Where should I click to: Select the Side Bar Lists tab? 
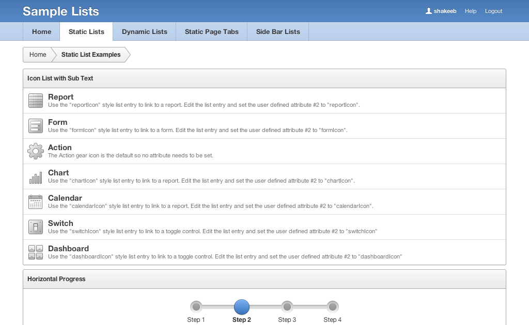pyautogui.click(x=278, y=31)
